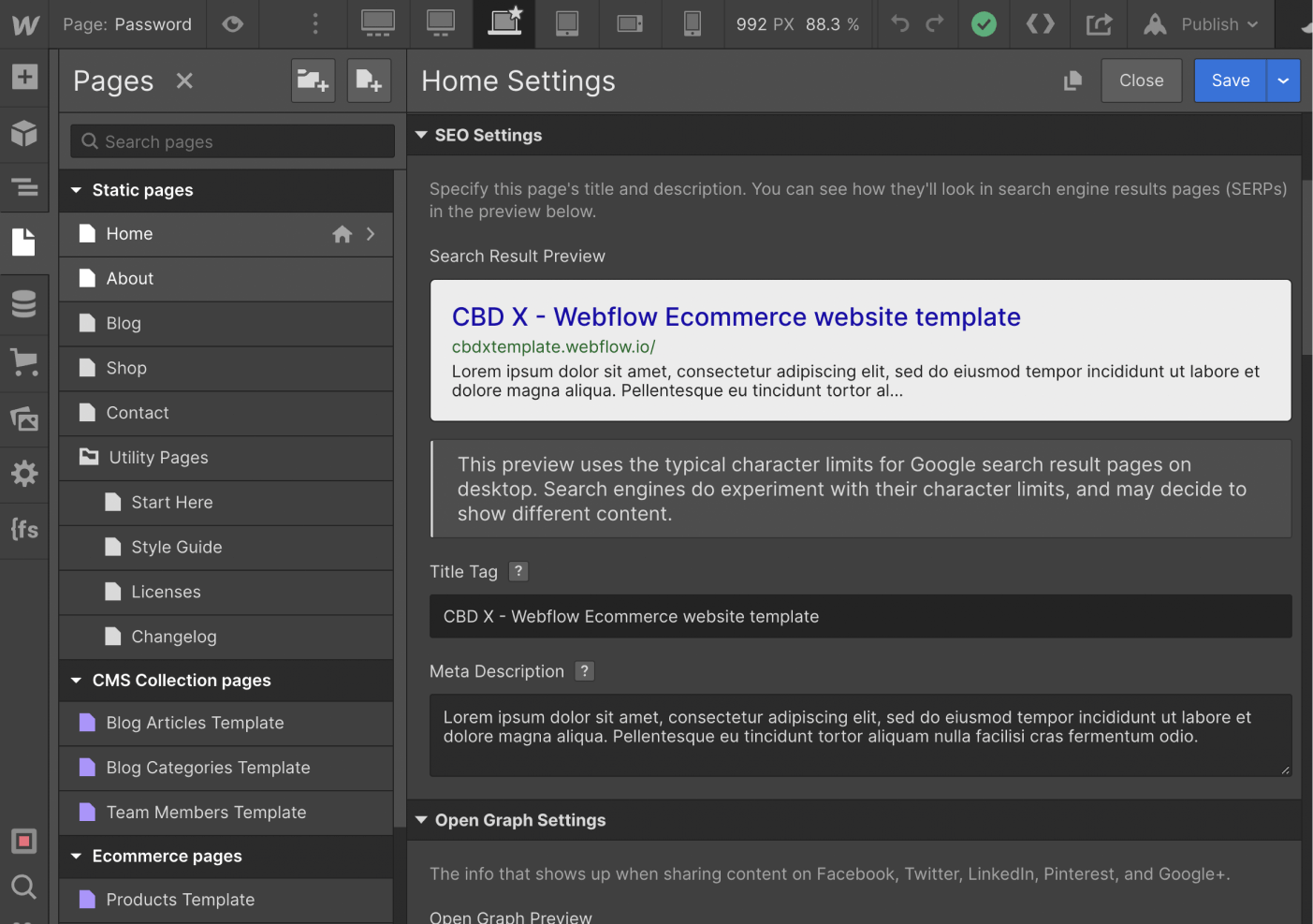Image resolution: width=1313 pixels, height=924 pixels.
Task: Open the Add Elements panel
Action: (24, 78)
